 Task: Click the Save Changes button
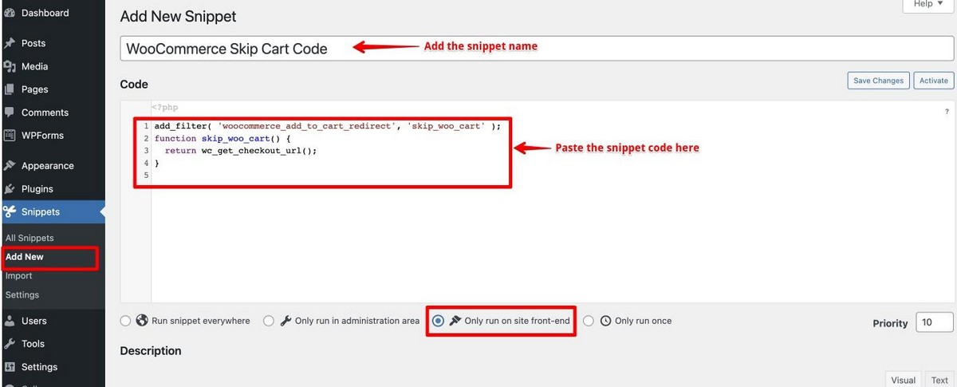point(878,81)
